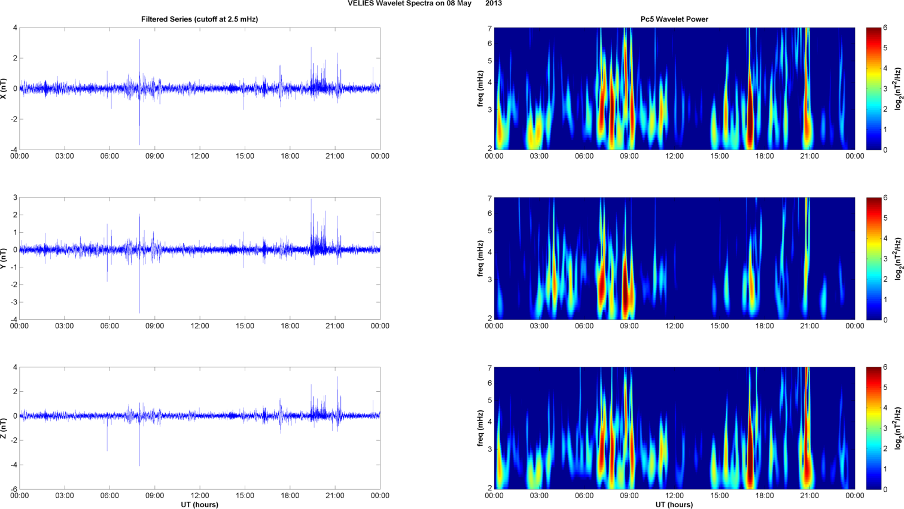Select the "Filtered Series (cutoff at 2.5 mHz)" heading
The height and width of the screenshot is (509, 904).
pyautogui.click(x=200, y=19)
